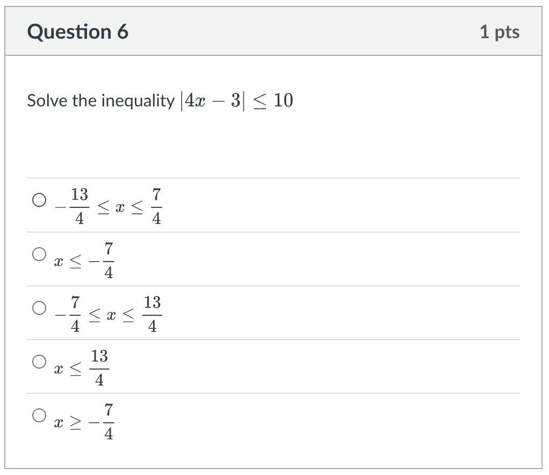Viewport: 549px width, 475px height.
Task: Click the last radio button option
Action: click(38, 414)
